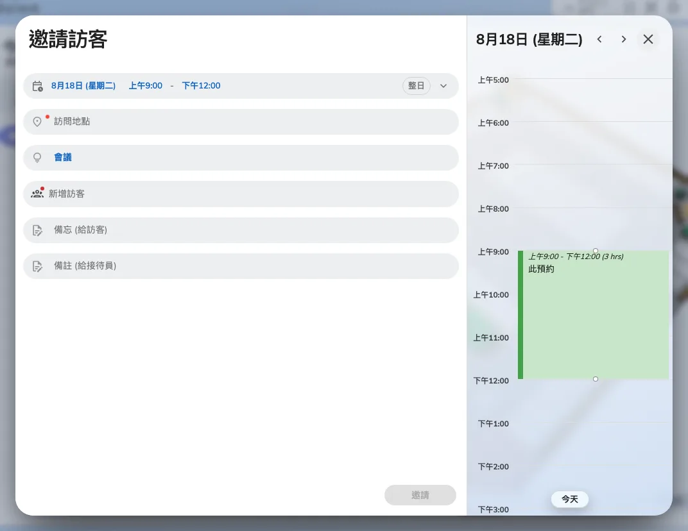This screenshot has height=531, width=688.
Task: Click the 下午2:00 time label
Action: point(493,466)
